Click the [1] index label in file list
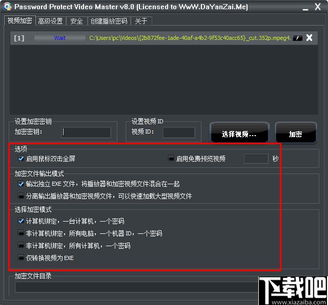 coord(19,38)
